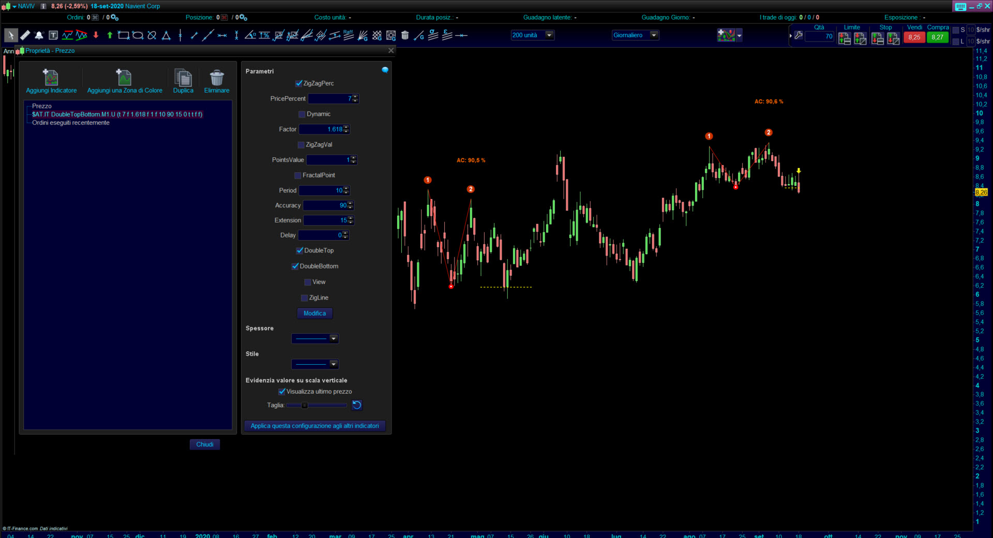Click the trash icon to delete drawings

coord(405,35)
